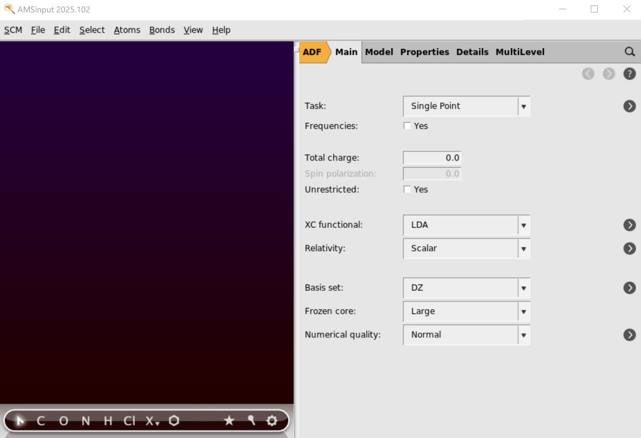Screen dimensions: 641x438
Task: Go to next panel with forward arrow
Action: (609, 74)
